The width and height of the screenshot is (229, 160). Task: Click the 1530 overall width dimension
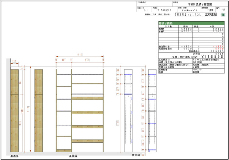80,55
